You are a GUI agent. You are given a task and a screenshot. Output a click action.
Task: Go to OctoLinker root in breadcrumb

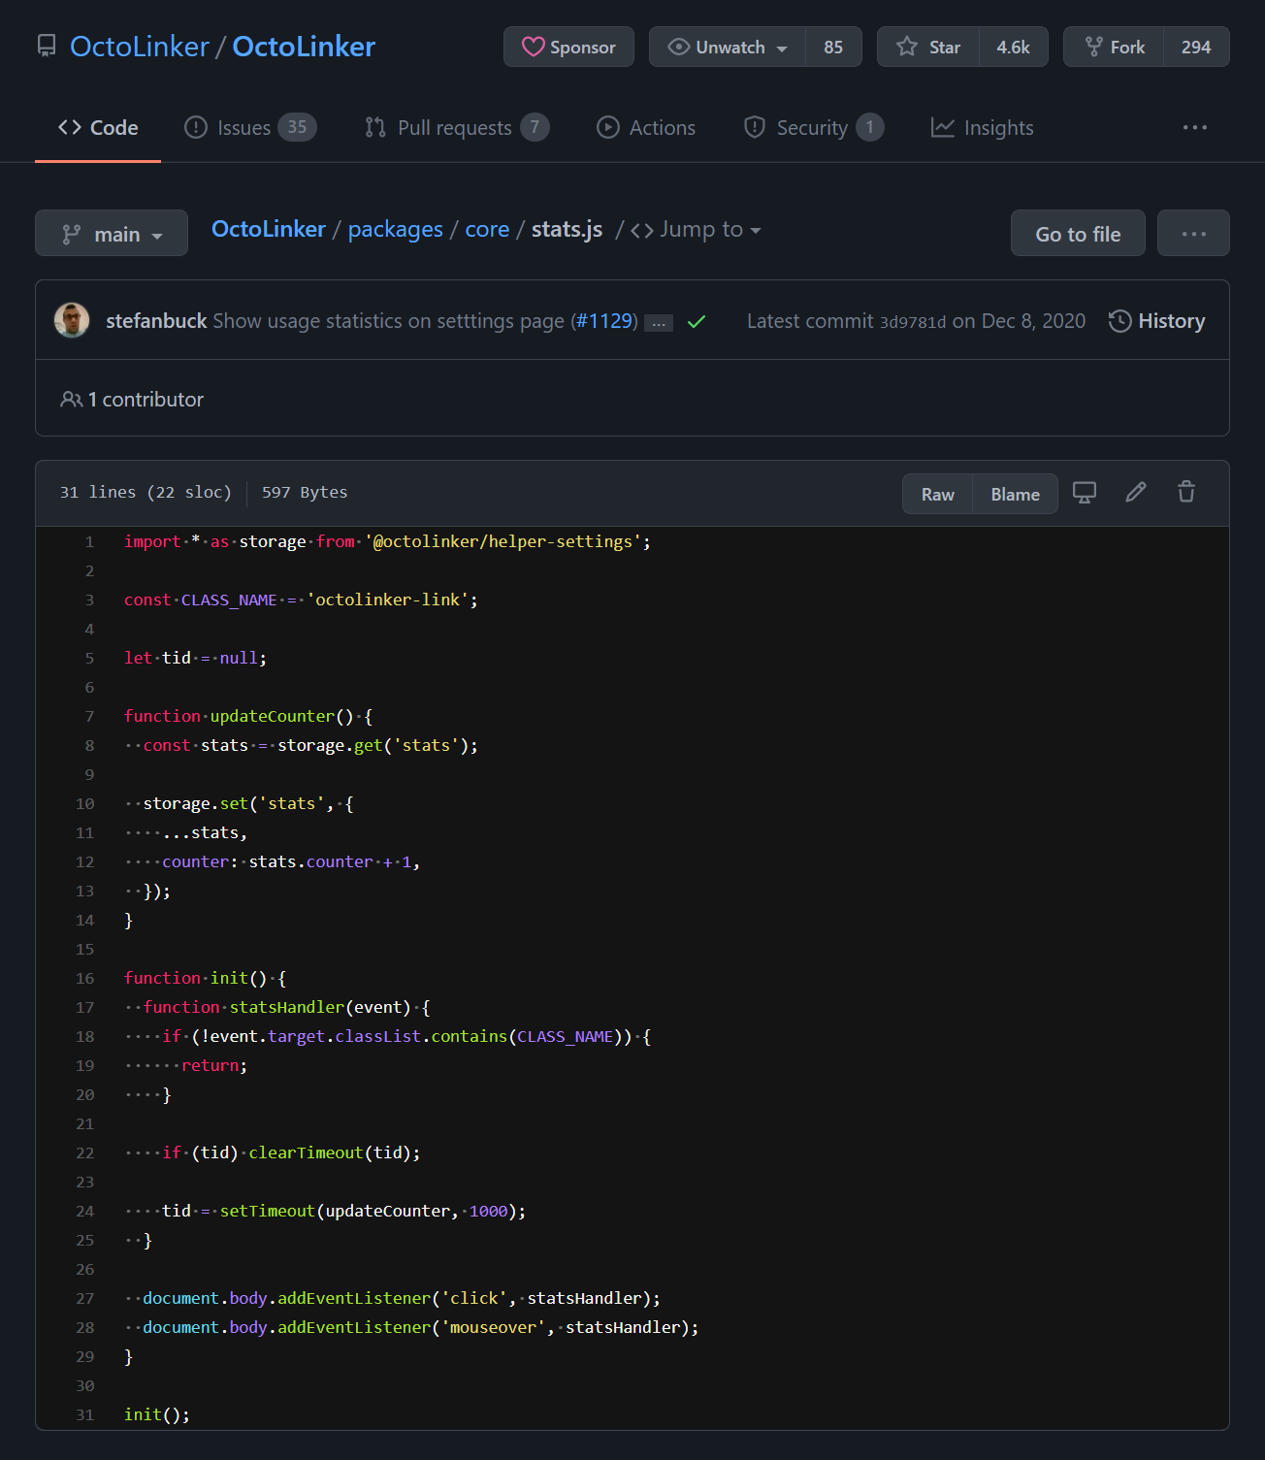pos(269,229)
